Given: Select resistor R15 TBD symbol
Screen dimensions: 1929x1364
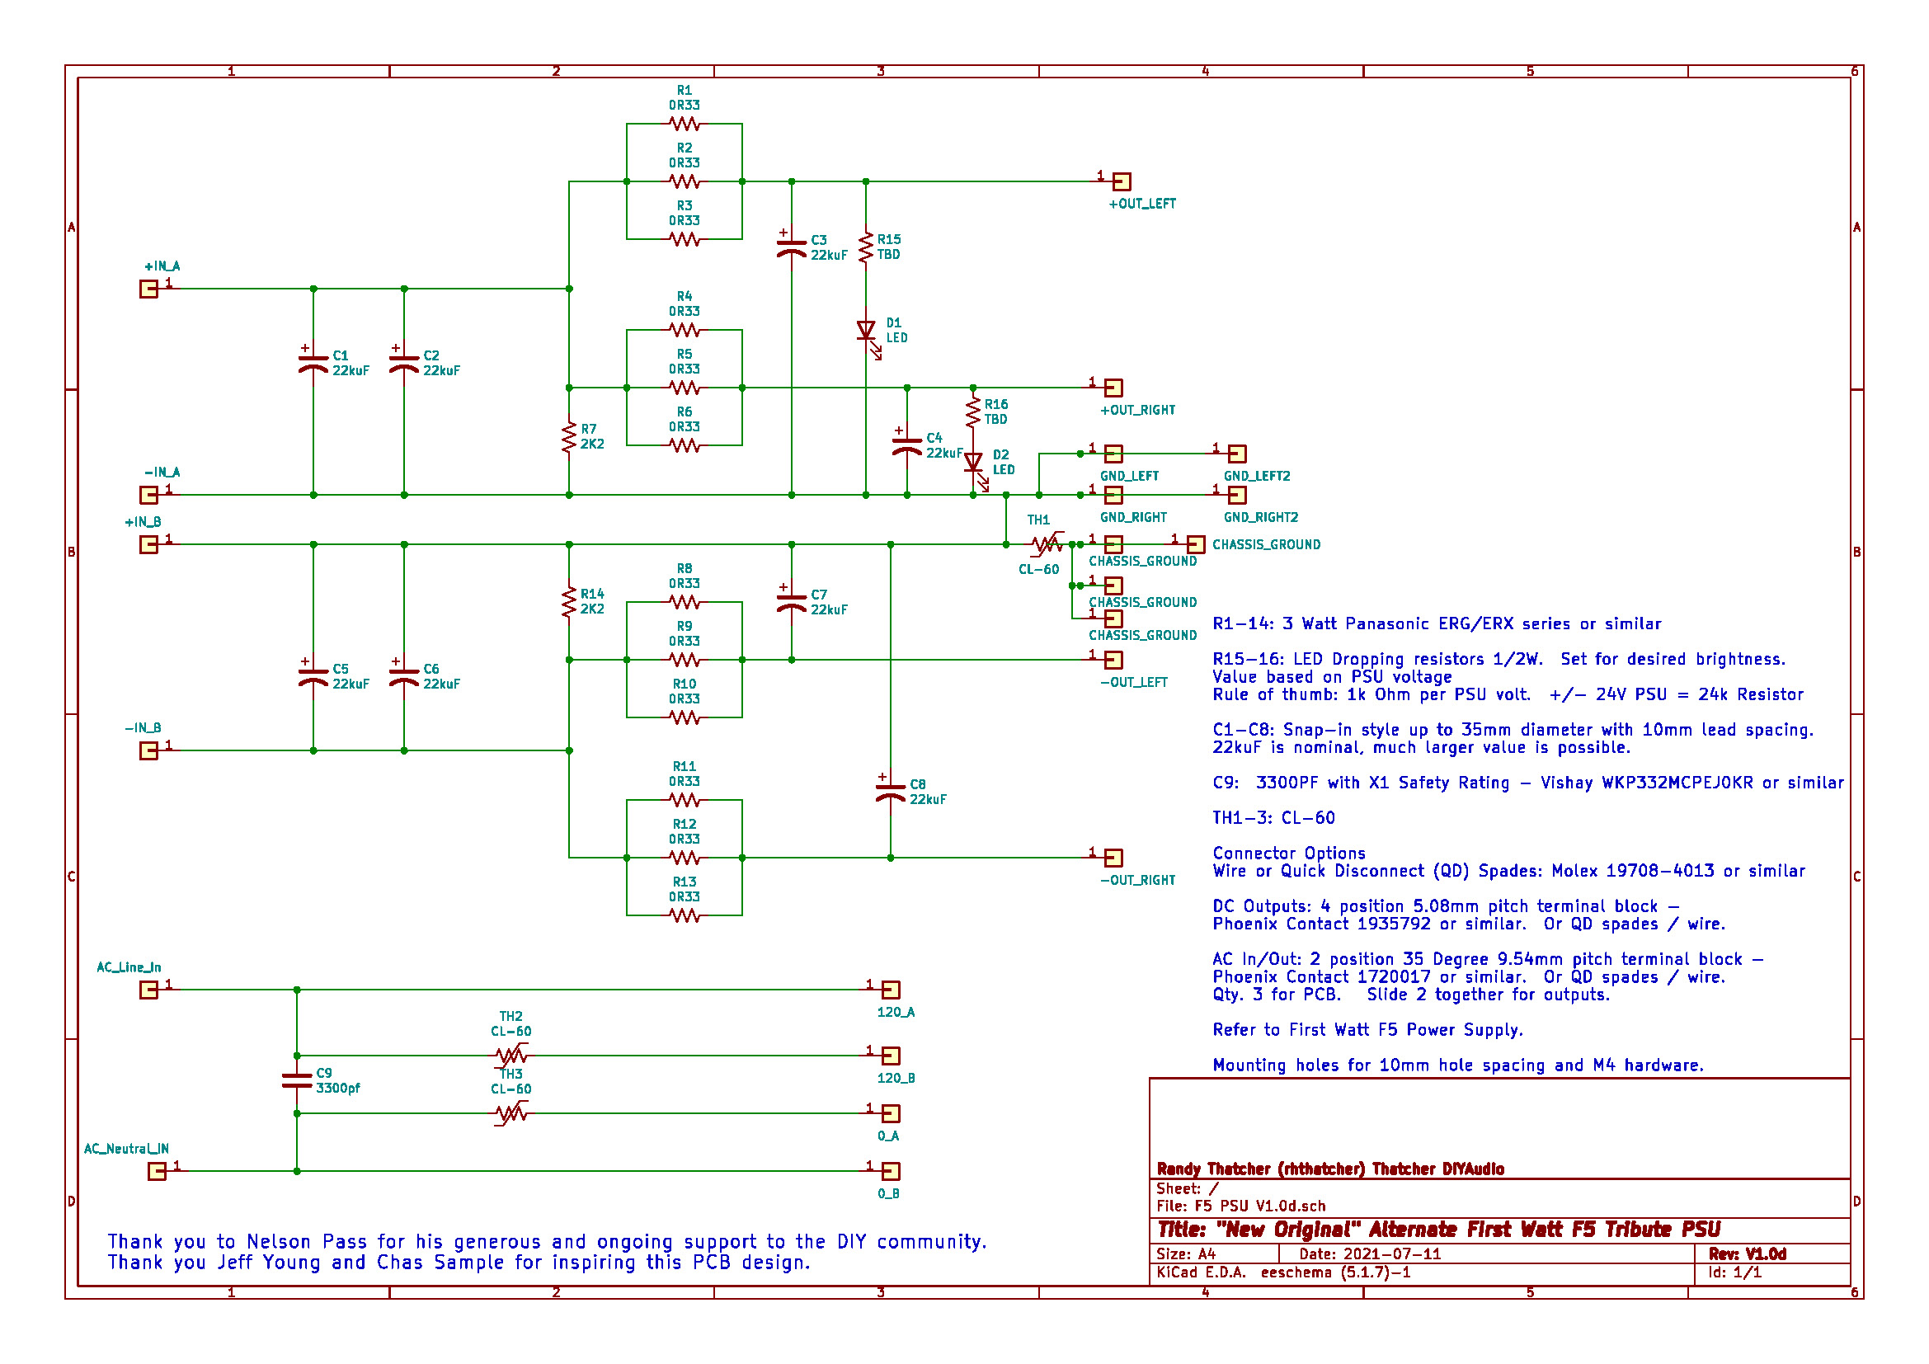Looking at the screenshot, I should tap(865, 247).
